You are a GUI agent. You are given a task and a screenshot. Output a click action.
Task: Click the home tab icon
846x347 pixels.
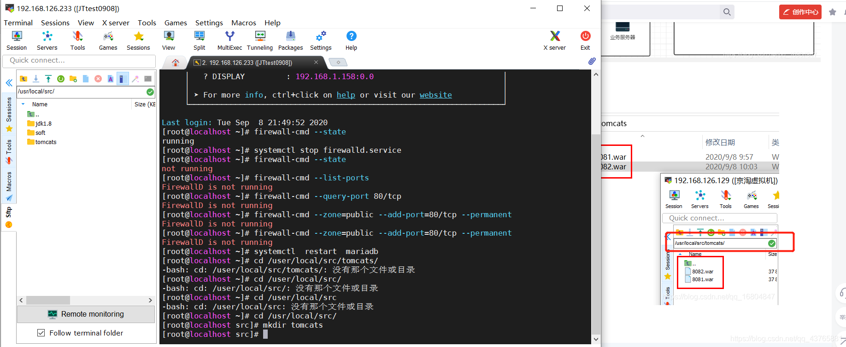click(x=176, y=63)
